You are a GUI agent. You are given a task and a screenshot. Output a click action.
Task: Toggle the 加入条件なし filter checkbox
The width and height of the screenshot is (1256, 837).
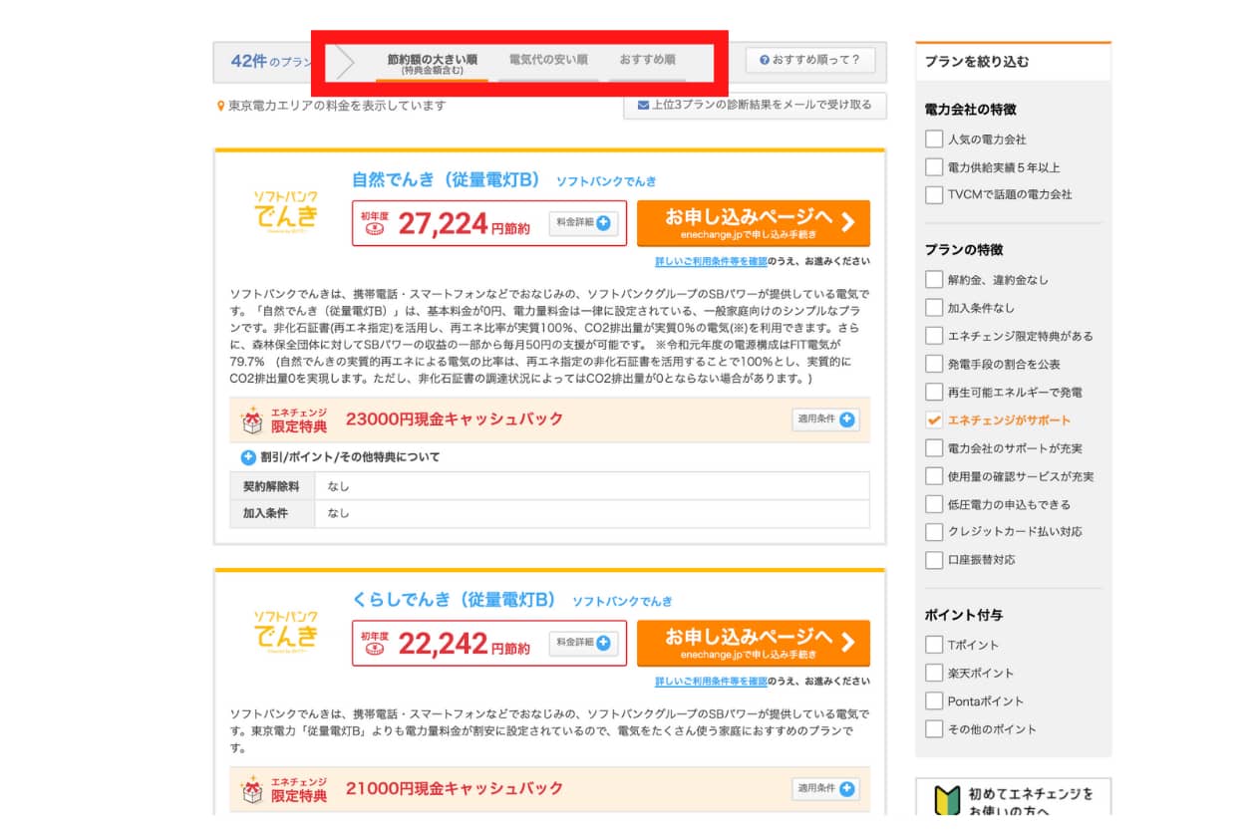[x=934, y=308]
